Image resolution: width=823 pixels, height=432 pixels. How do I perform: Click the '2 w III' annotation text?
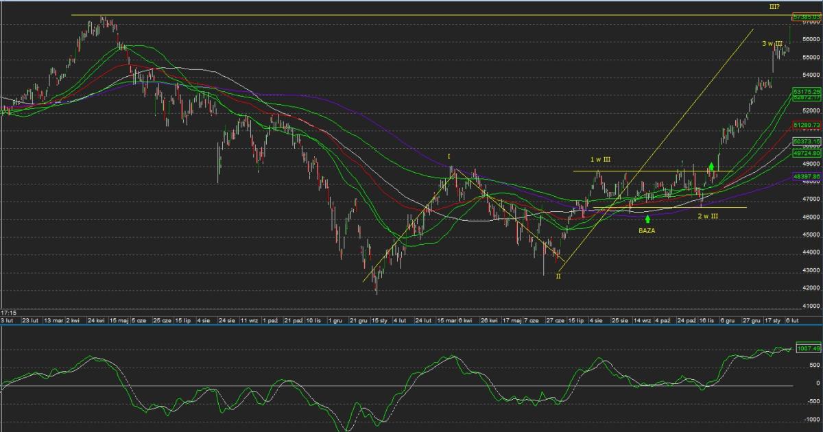pos(708,217)
